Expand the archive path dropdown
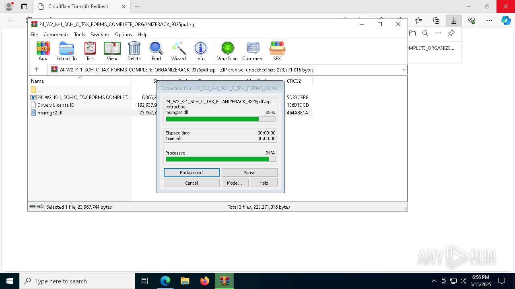The height and width of the screenshot is (289, 515). (404, 69)
